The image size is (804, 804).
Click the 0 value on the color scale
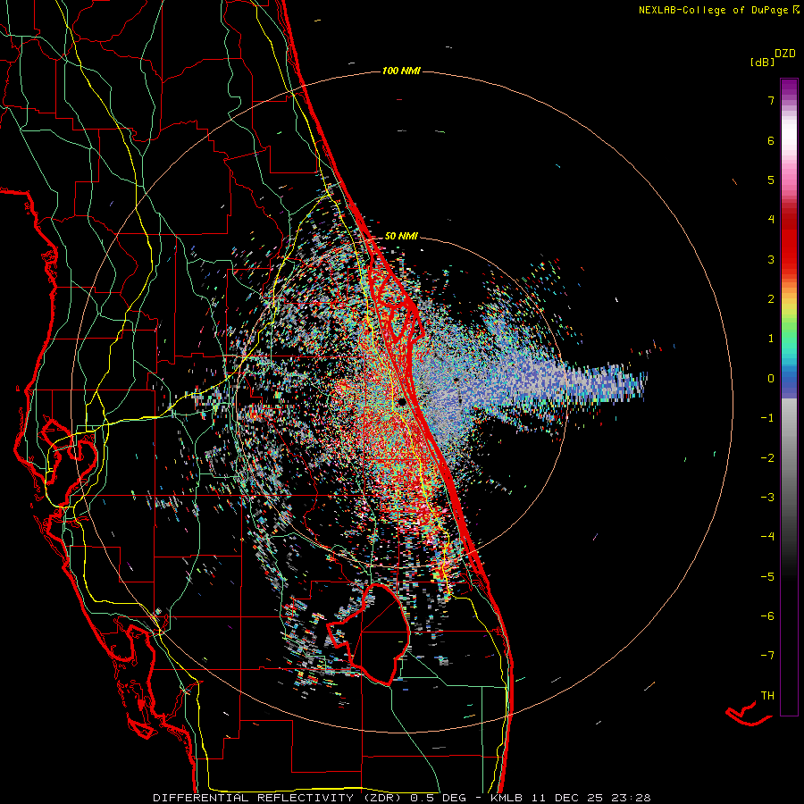[x=771, y=379]
